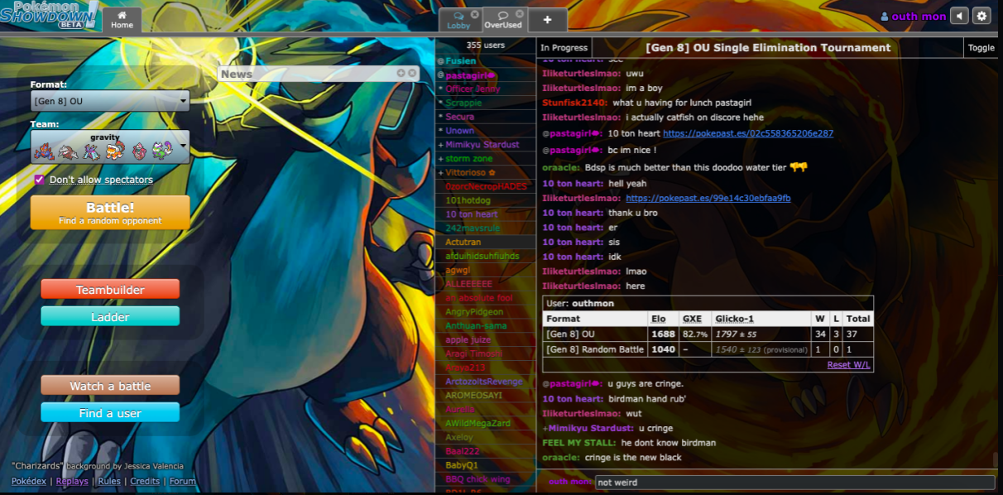Click the plus tab to join a room
Viewport: 1003px width, 495px height.
[x=547, y=20]
